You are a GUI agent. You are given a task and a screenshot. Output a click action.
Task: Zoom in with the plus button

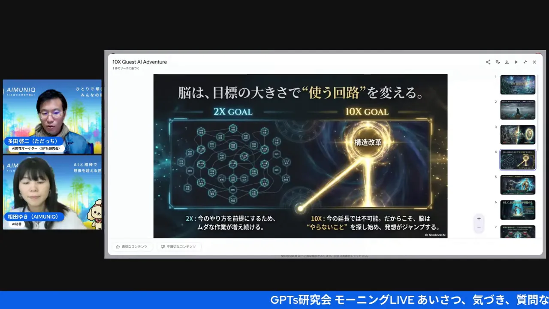point(479,218)
